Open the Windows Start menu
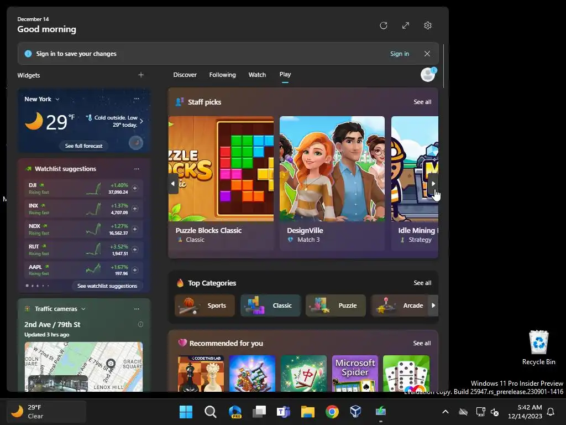 click(x=186, y=412)
